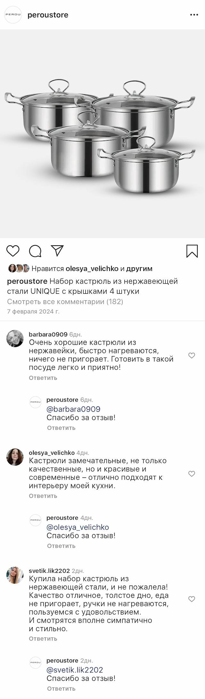Reply to olesya_velichko's comment

43,496
